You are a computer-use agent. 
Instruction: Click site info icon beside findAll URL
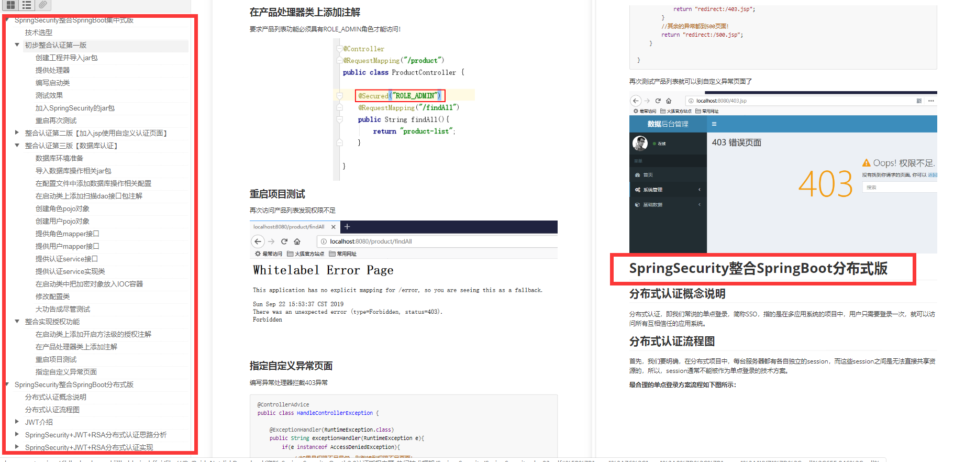324,241
